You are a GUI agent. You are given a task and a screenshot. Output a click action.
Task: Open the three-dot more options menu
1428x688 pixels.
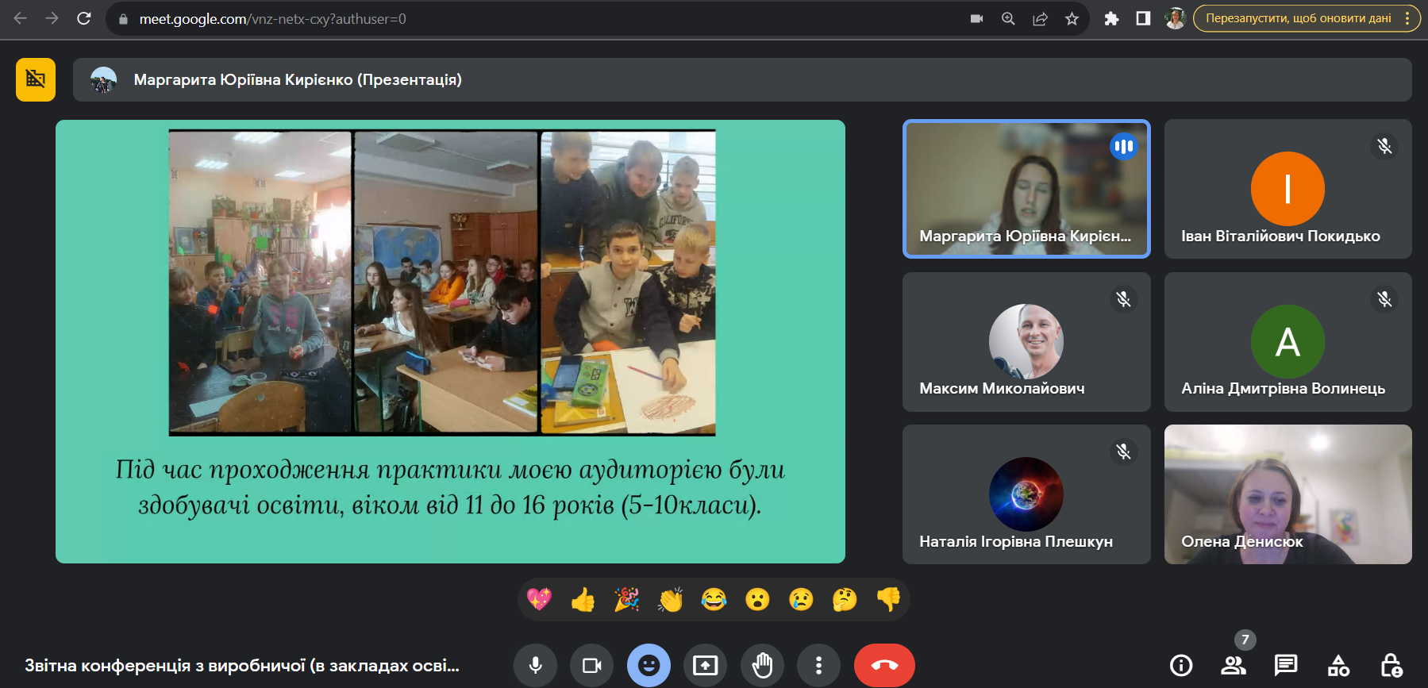(818, 665)
